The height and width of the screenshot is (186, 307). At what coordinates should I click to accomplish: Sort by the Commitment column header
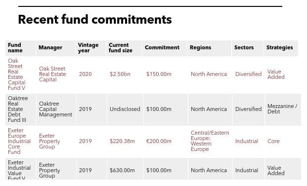pyautogui.click(x=162, y=47)
